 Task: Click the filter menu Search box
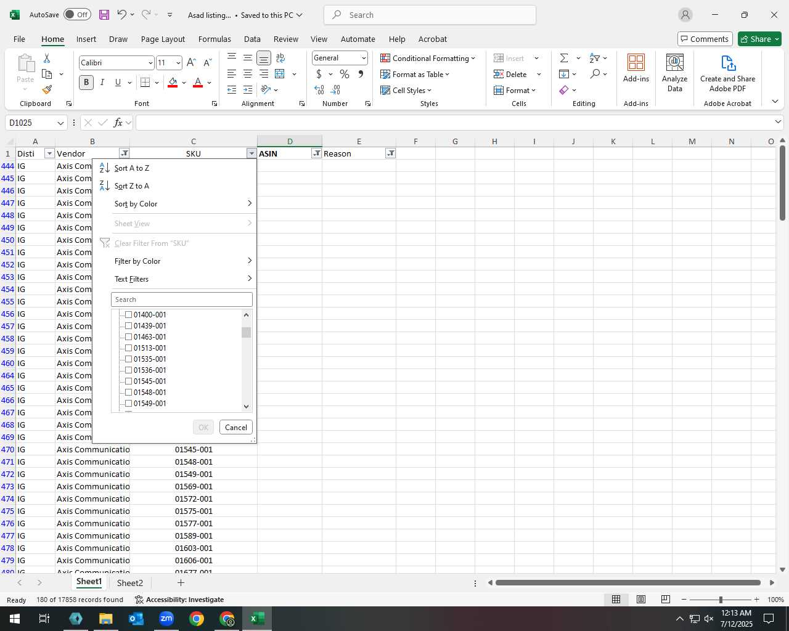click(182, 299)
